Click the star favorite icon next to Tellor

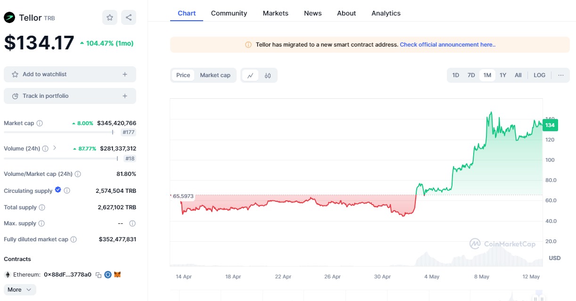(x=110, y=17)
